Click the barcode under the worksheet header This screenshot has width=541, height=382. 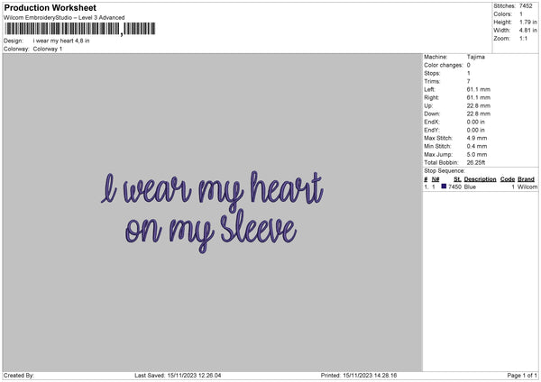(x=80, y=29)
